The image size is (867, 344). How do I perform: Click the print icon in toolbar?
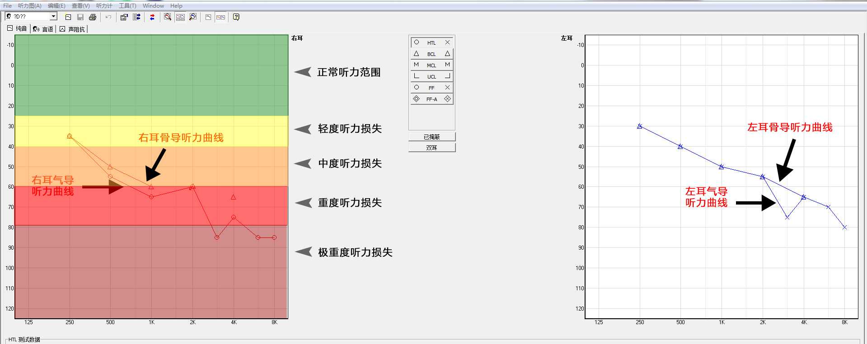[93, 17]
